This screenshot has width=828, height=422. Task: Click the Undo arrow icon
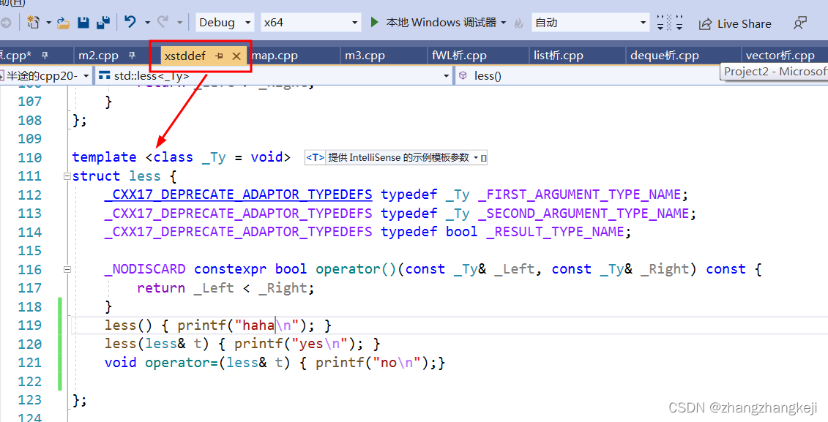point(130,22)
